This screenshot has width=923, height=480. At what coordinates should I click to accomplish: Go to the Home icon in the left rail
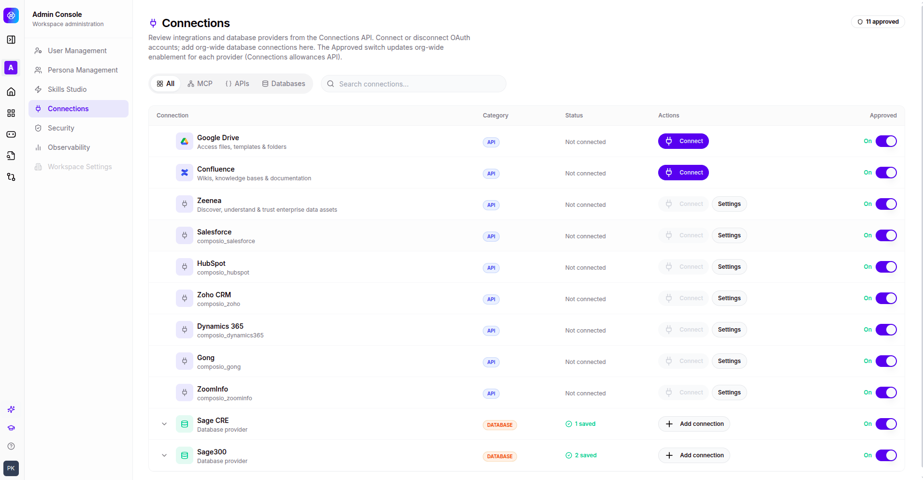[x=11, y=92]
